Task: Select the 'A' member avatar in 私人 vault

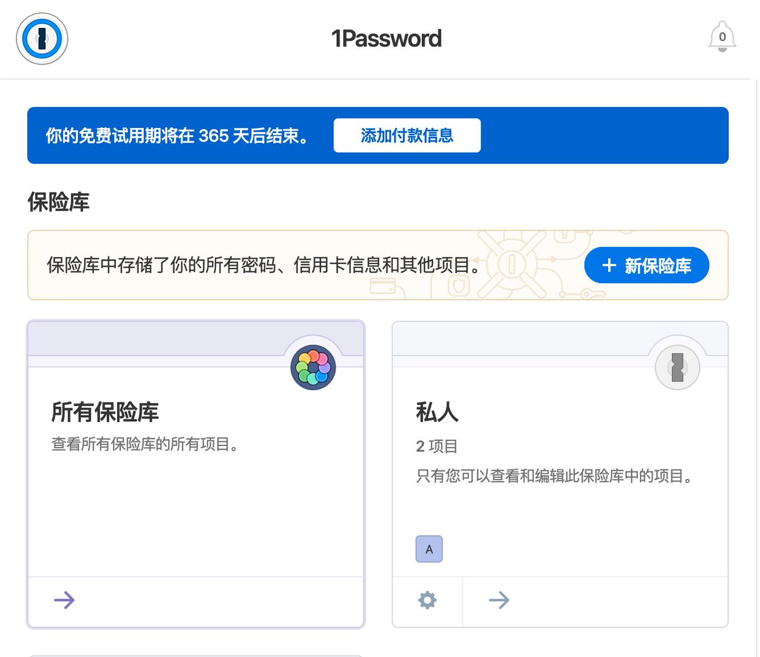Action: pos(429,549)
